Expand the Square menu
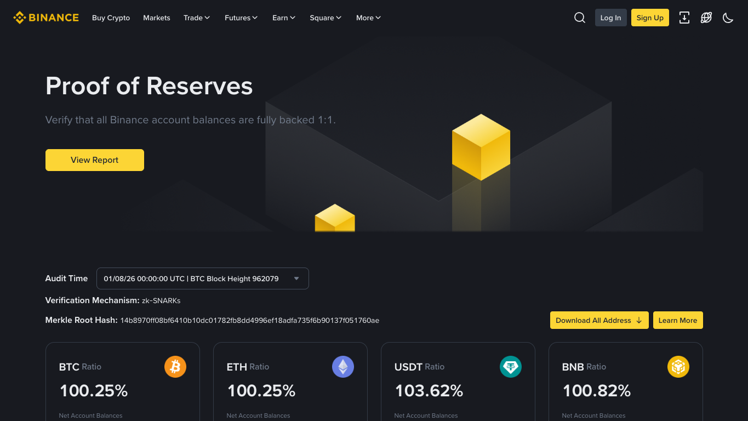 click(326, 18)
